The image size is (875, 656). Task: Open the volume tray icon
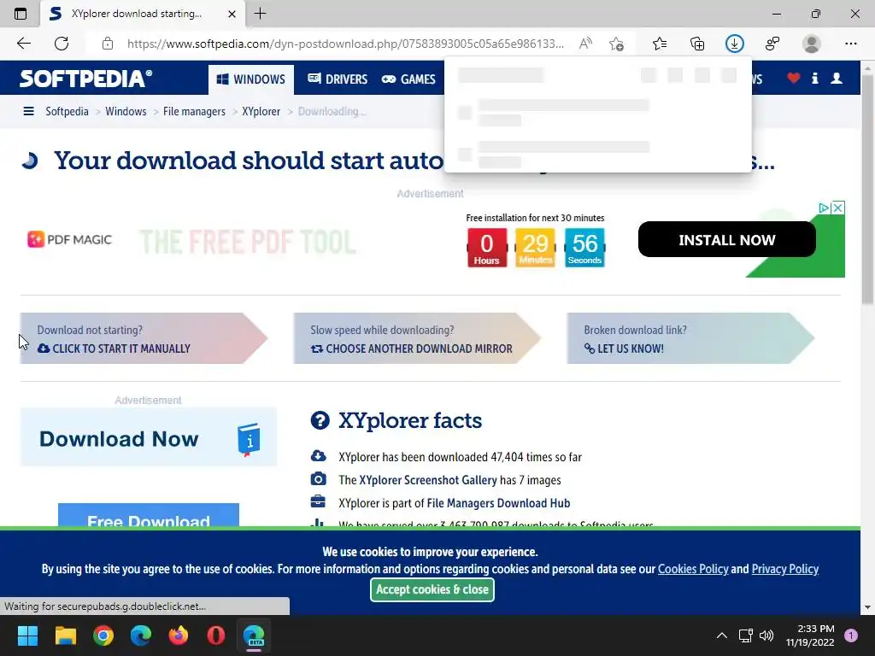click(x=766, y=635)
